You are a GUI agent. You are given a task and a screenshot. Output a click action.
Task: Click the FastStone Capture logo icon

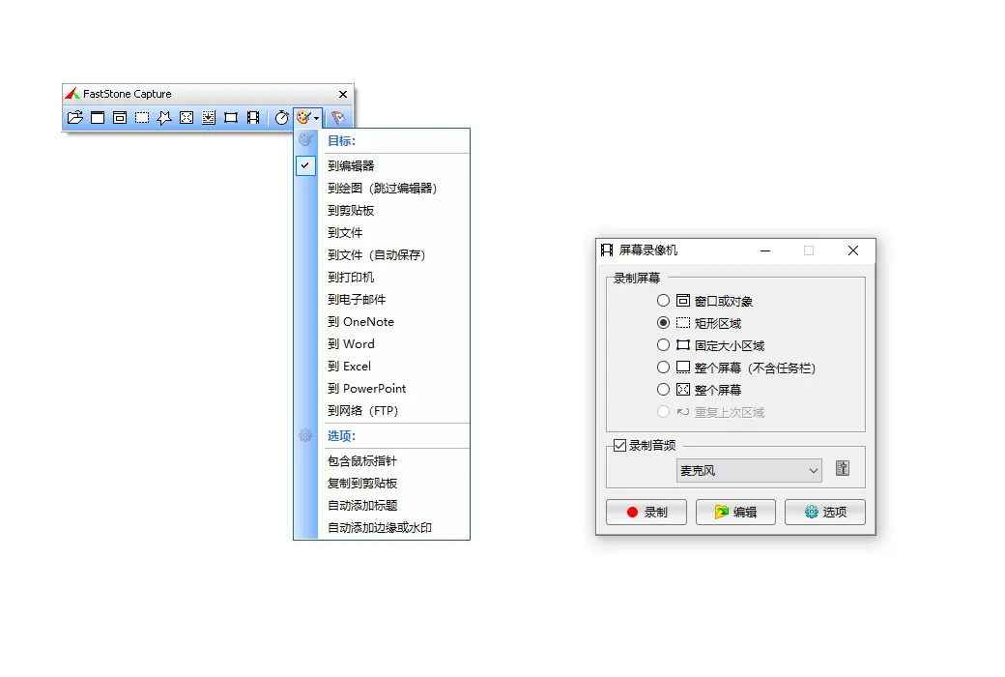click(72, 94)
